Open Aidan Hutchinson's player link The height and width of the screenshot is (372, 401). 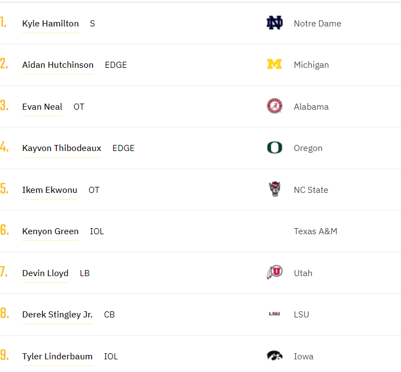tap(58, 65)
